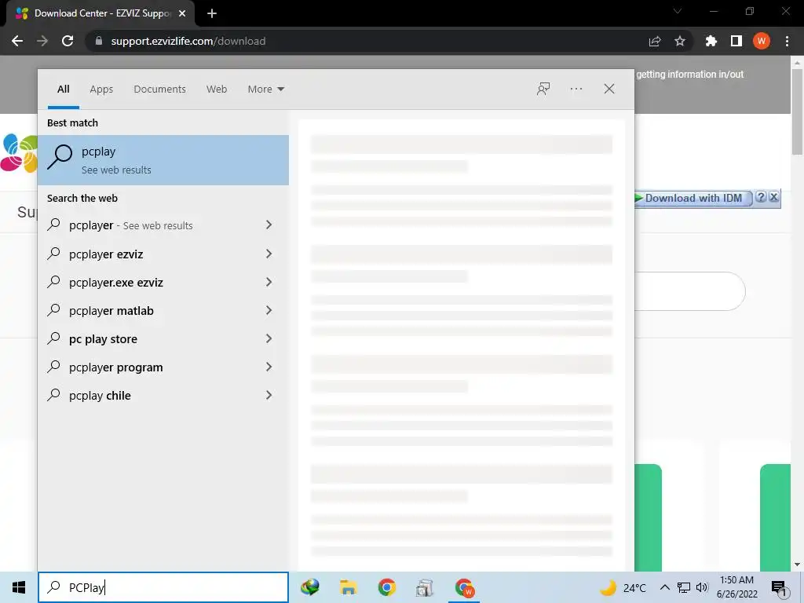Image resolution: width=804 pixels, height=603 pixels.
Task: Open a new Chrome tab
Action: click(x=212, y=13)
